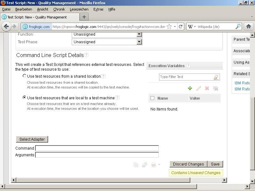Open the Chronik menu
The image size is (255, 191).
coord(59,9)
